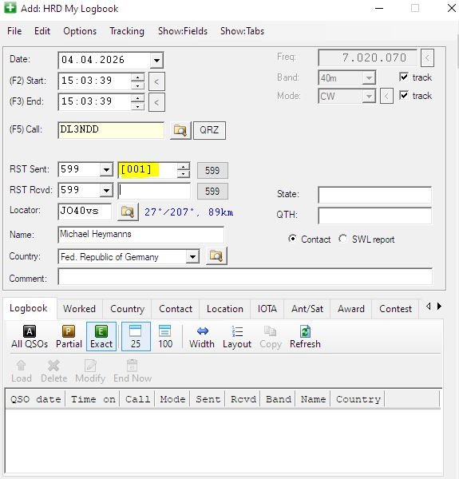Click the arrow button next to Freq
Screen dimensions: 459x479
coord(427,57)
